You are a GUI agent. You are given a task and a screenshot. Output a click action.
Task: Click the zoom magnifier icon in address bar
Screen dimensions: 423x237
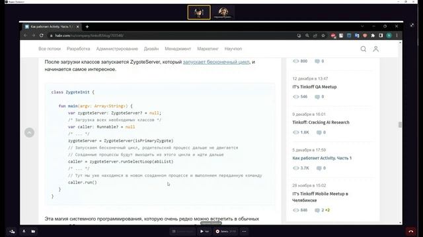coord(307,36)
